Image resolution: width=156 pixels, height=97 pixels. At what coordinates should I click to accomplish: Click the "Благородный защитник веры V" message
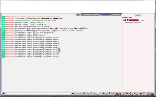tap(37, 45)
